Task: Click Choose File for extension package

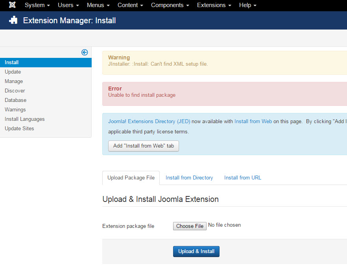Action: [190, 226]
